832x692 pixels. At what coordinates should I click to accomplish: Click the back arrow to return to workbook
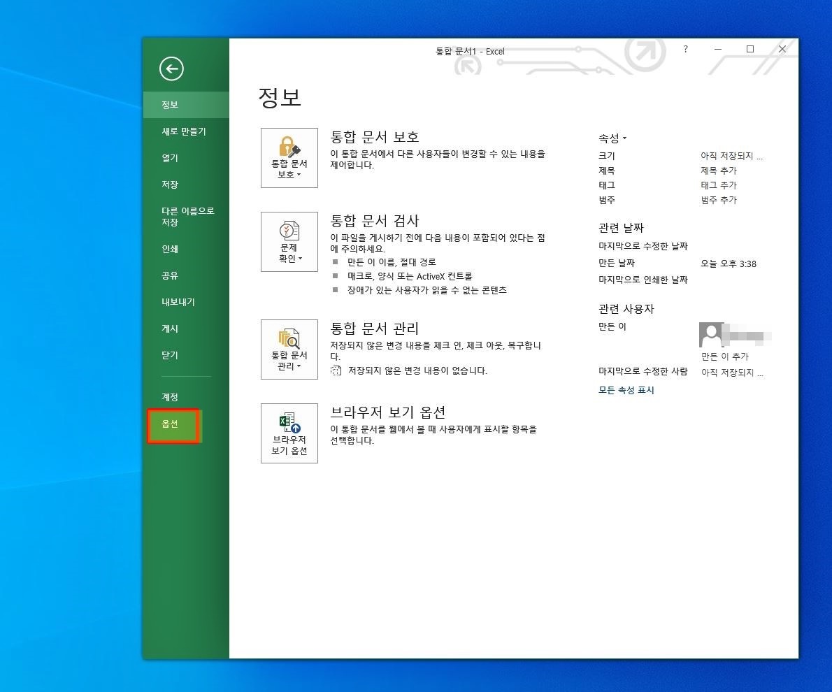171,69
